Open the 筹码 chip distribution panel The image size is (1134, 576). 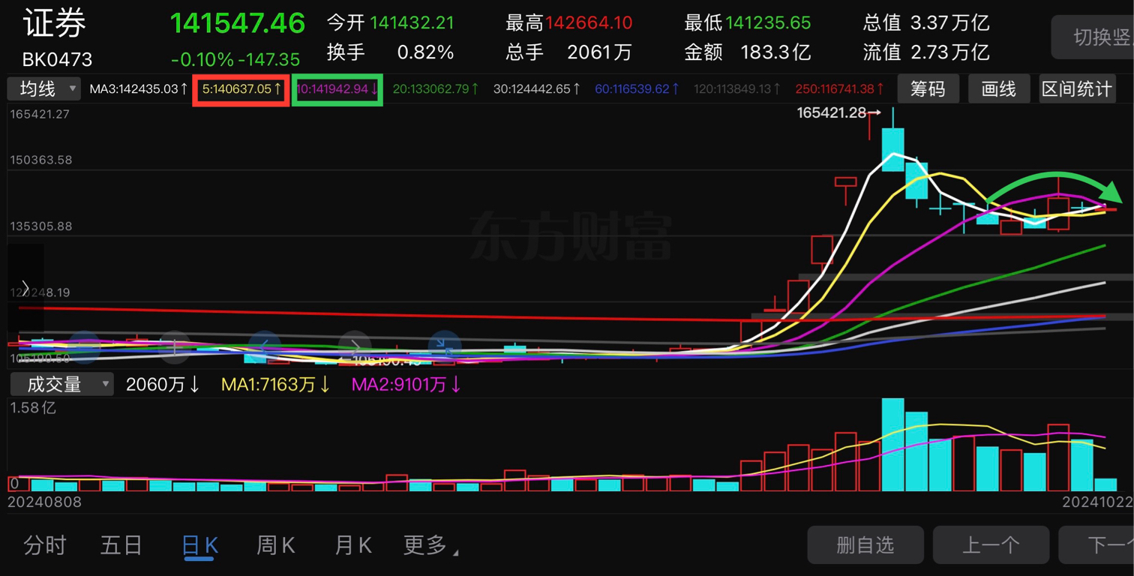(x=928, y=88)
